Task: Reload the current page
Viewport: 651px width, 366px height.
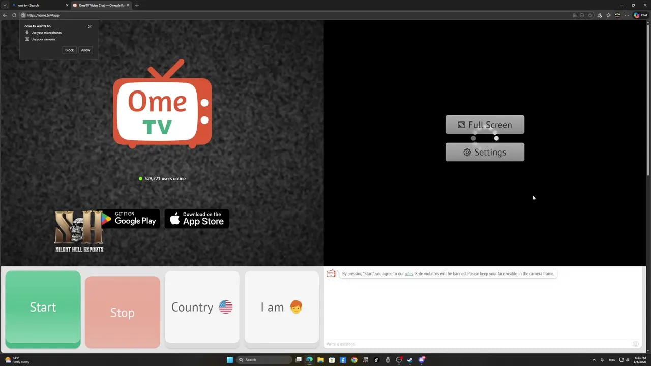Action: (x=14, y=15)
